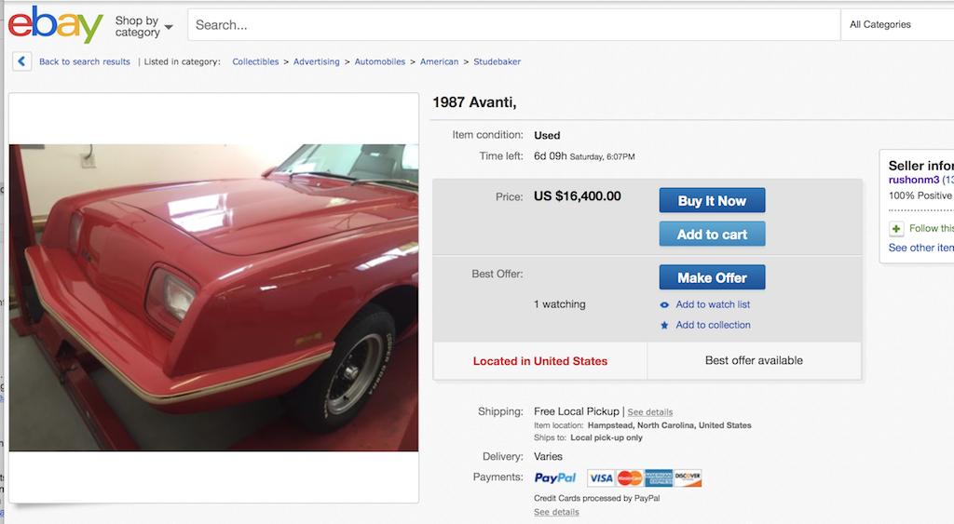Viewport: 954px width, 524px height.
Task: Click the eye icon beside watch list
Action: point(664,305)
